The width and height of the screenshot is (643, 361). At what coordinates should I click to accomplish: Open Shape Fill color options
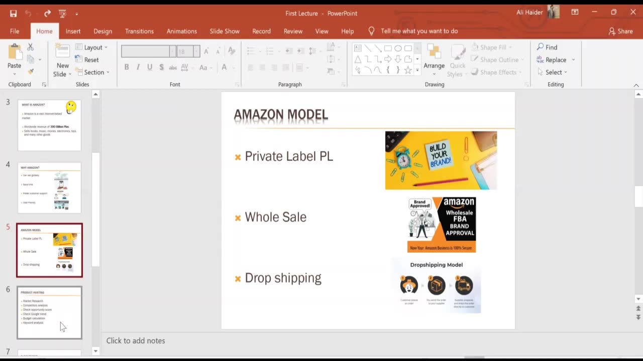point(491,47)
